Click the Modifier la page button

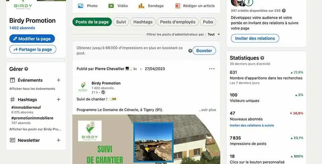(32, 39)
